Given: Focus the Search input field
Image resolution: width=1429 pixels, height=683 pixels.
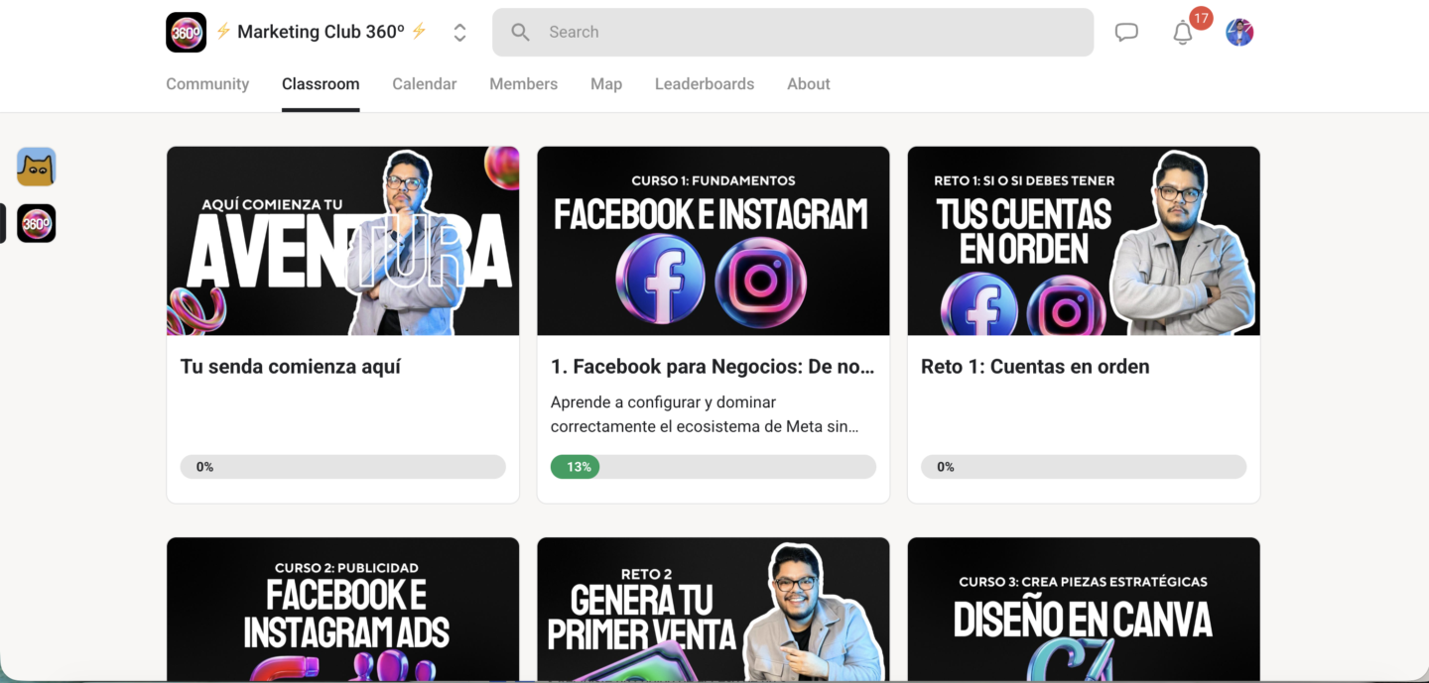Looking at the screenshot, I should coord(793,33).
